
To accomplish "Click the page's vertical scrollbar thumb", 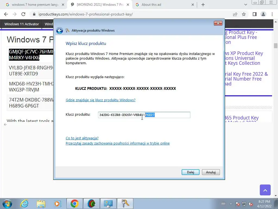I will tap(276, 46).
